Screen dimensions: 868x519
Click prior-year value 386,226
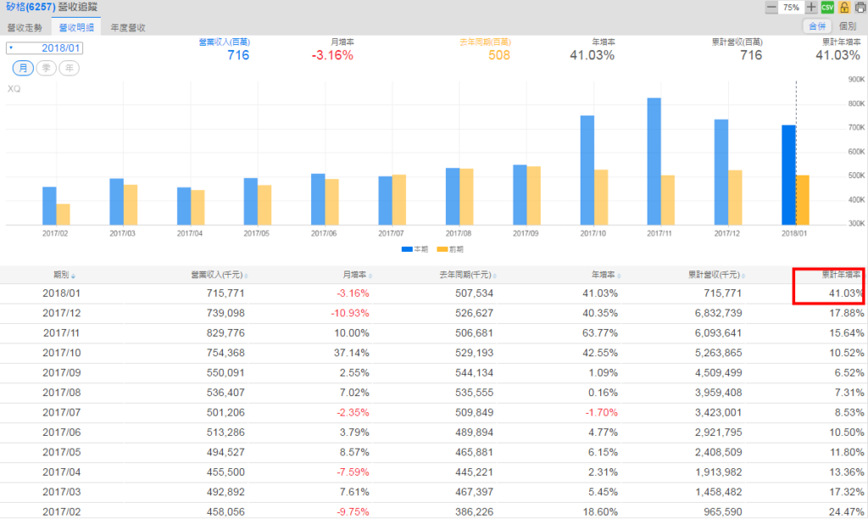click(474, 512)
